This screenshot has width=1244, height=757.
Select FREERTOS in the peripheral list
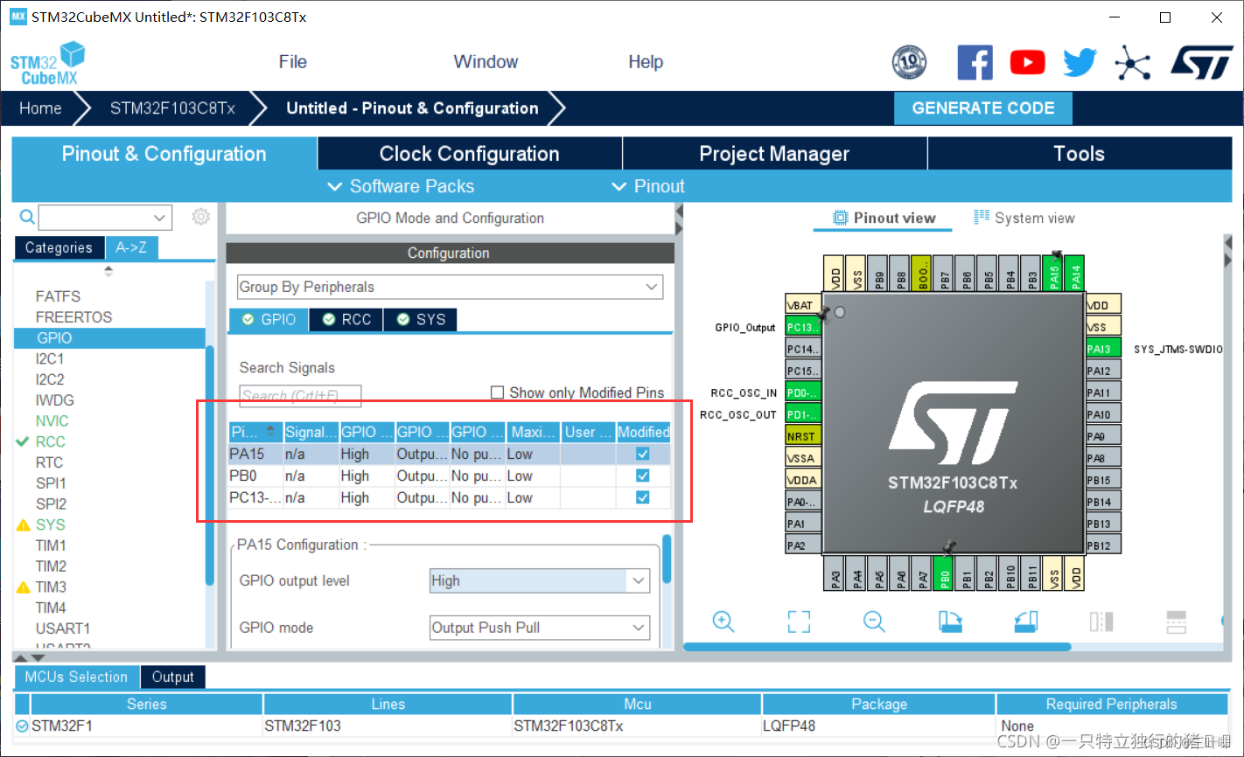click(x=73, y=317)
